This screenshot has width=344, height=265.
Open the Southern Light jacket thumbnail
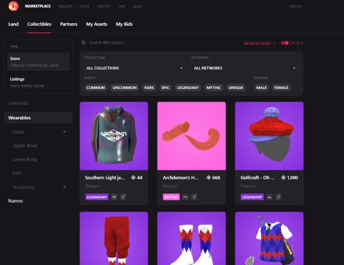tap(114, 136)
